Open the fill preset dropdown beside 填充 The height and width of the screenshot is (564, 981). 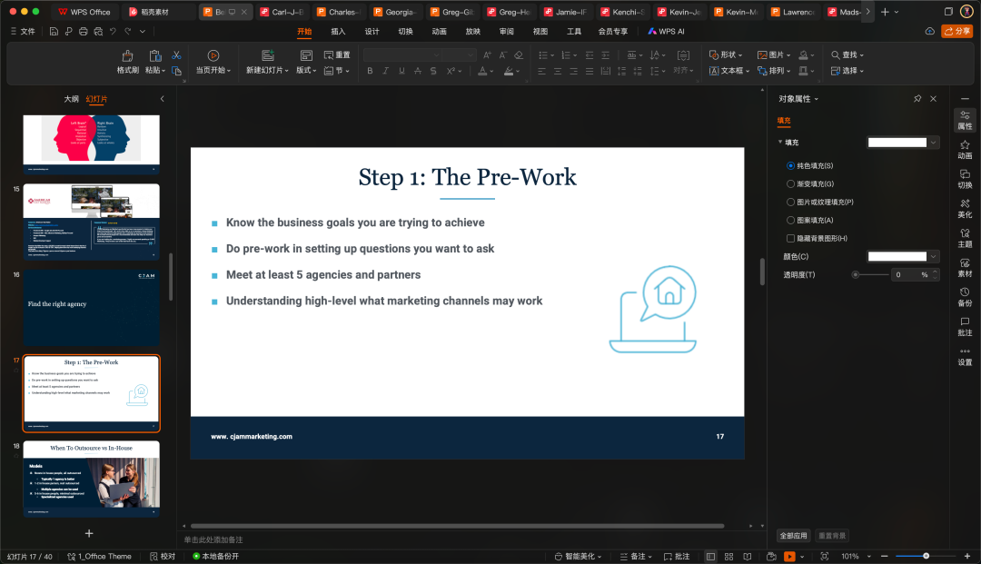934,143
